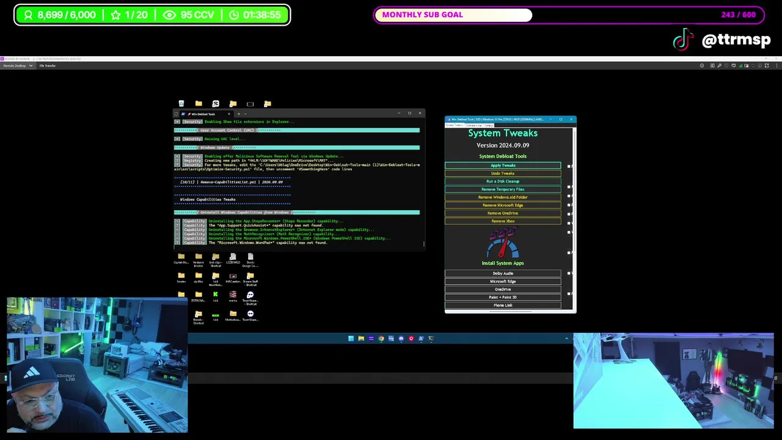
Task: Open the zip files desktop folder
Action: (199, 277)
